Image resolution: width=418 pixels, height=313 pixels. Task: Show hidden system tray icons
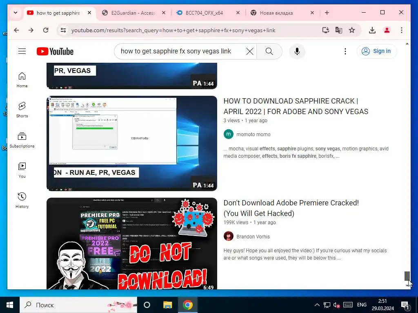coord(317,305)
